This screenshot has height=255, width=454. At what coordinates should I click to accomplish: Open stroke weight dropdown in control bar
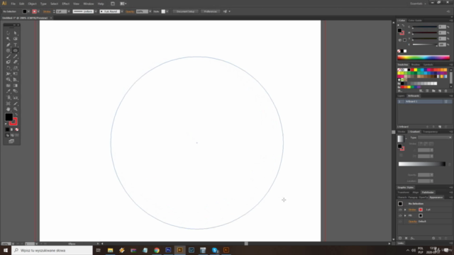pyautogui.click(x=69, y=11)
